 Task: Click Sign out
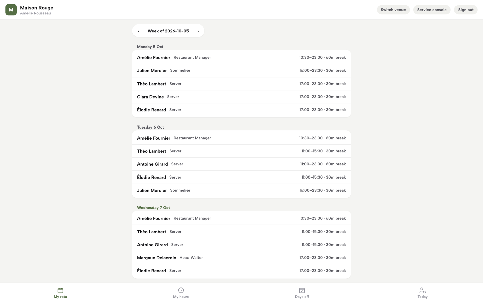click(x=466, y=10)
